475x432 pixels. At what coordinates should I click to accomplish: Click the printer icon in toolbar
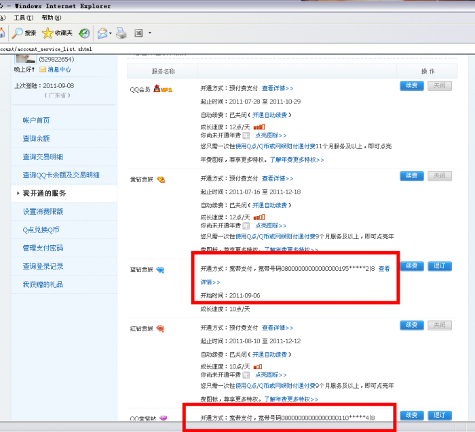(x=121, y=33)
